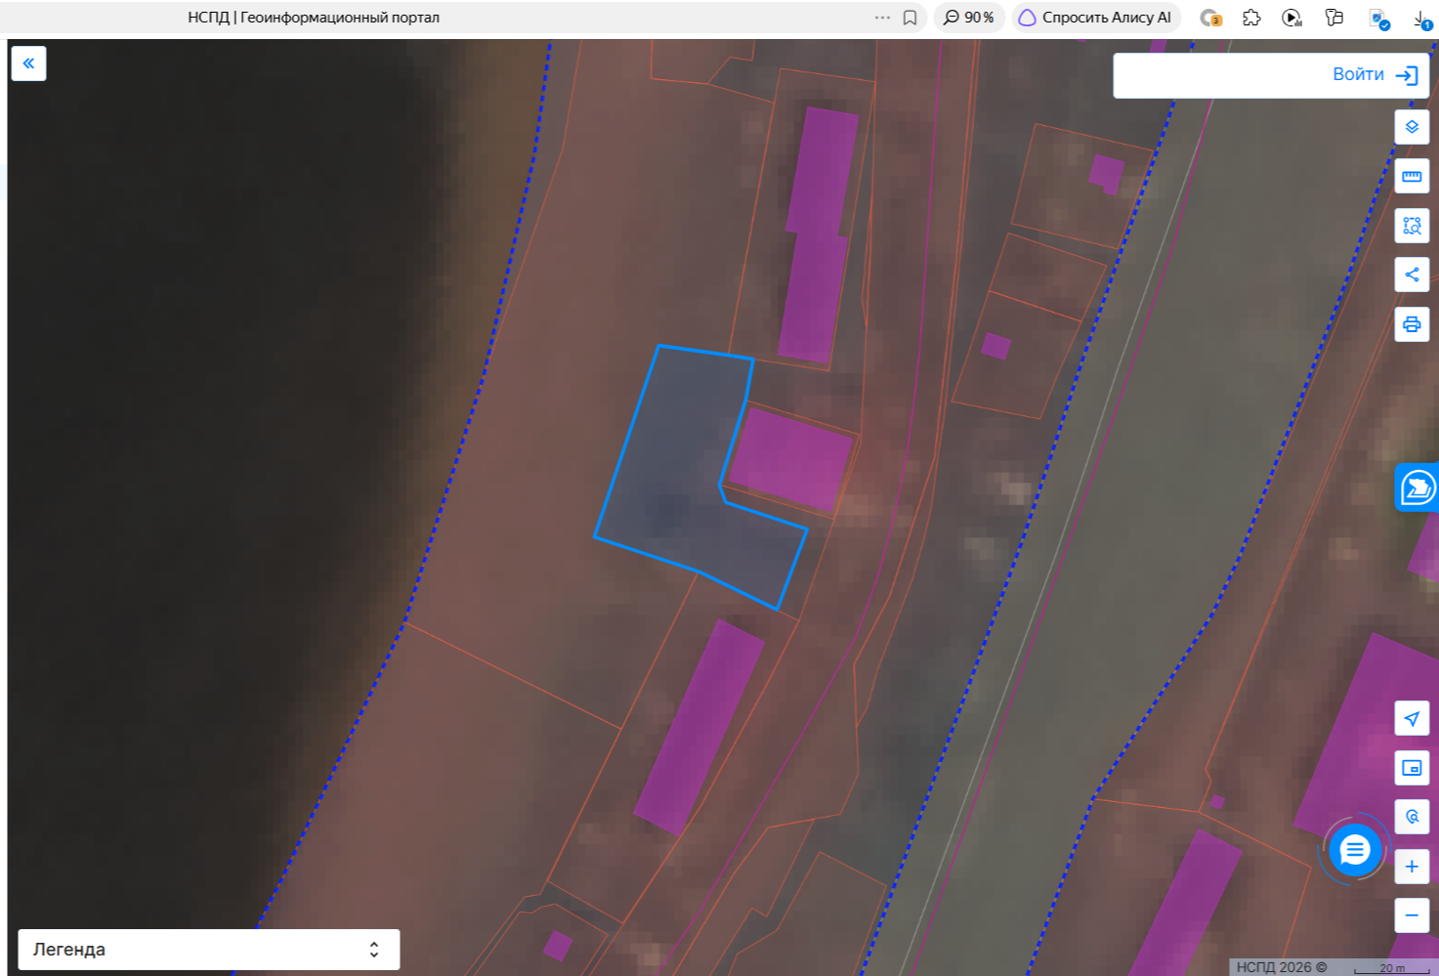The width and height of the screenshot is (1439, 976).
Task: Open the search-by-location tool
Action: [x=1412, y=817]
